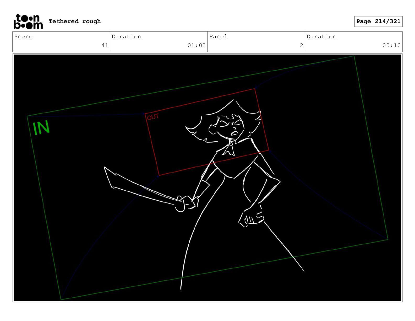
Task: Click the green 'IN' camera frame label
Action: (41, 128)
